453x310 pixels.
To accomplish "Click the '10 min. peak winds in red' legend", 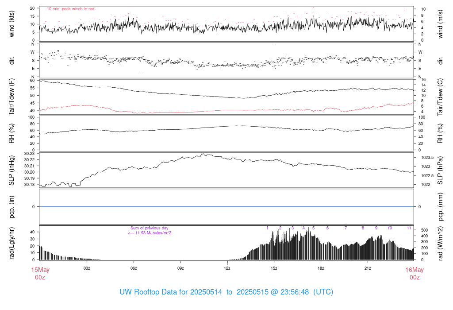I will (70, 9).
